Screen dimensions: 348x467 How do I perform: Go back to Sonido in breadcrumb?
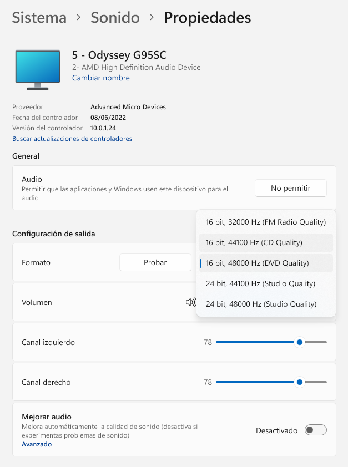coord(115,17)
